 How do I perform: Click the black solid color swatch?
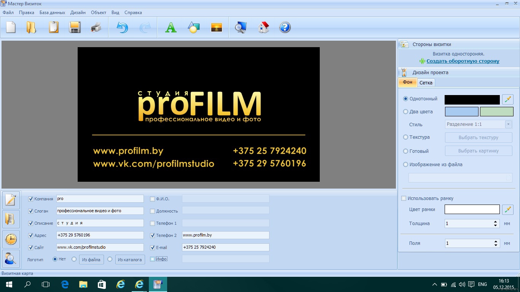click(x=472, y=100)
